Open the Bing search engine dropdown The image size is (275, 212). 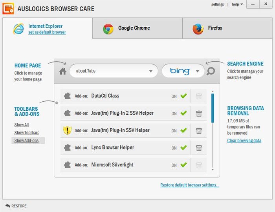tap(198, 71)
